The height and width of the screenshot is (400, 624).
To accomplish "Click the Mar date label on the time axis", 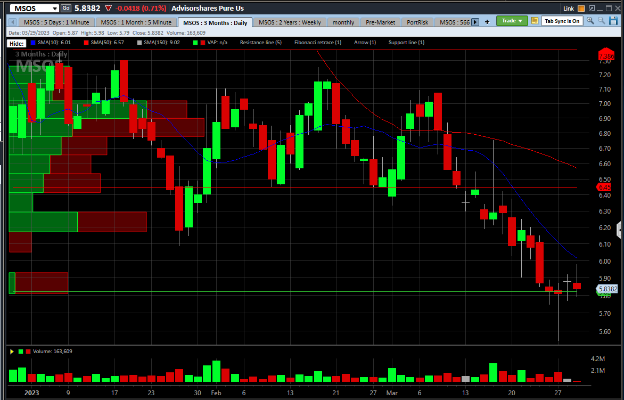I will pos(392,393).
